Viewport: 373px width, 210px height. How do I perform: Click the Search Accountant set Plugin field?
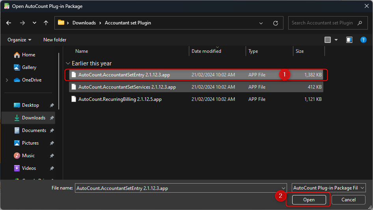coord(323,23)
